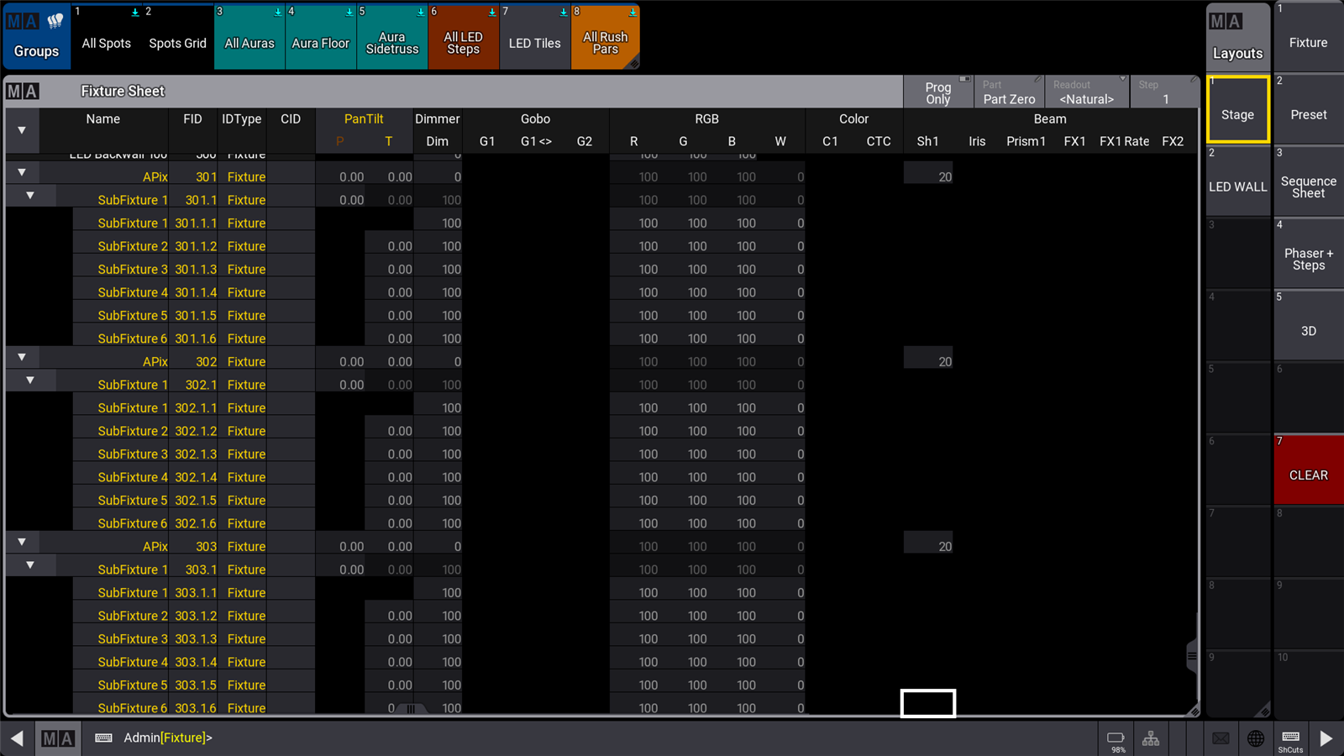Click the arrow icon on the All Auras group
Viewport: 1344px width, 756px height.
pyautogui.click(x=278, y=12)
